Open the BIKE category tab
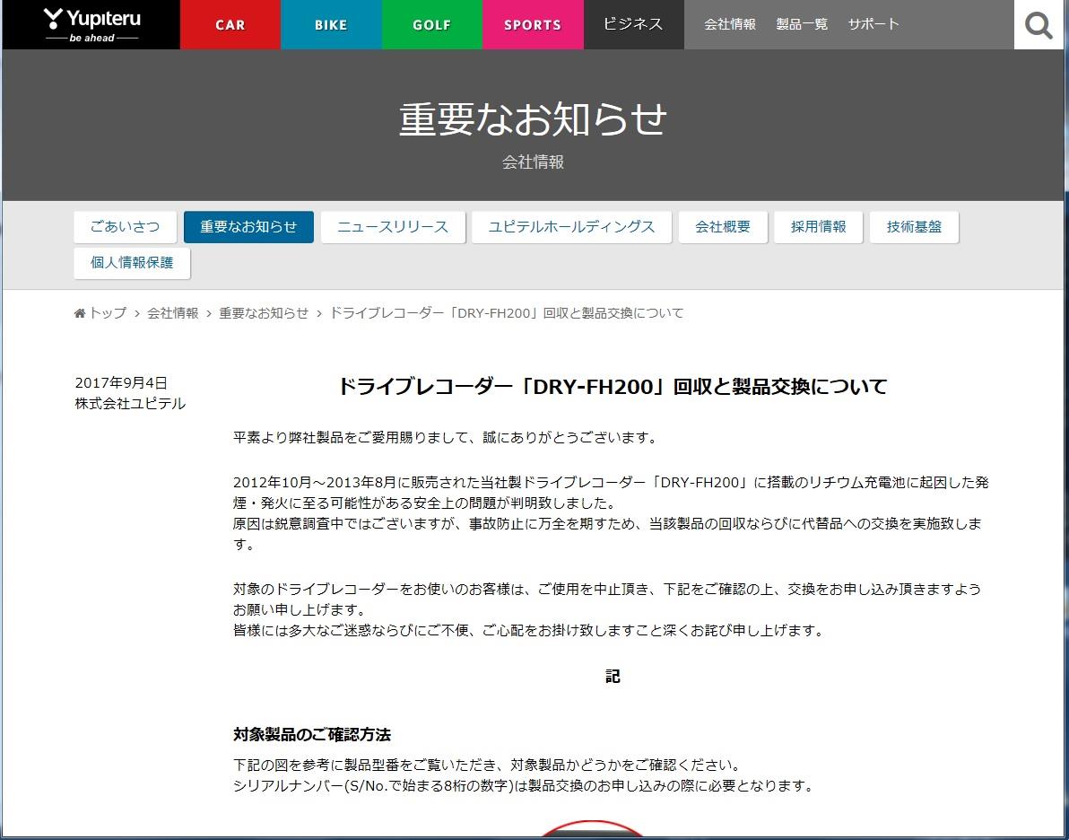The width and height of the screenshot is (1069, 840). [x=331, y=24]
